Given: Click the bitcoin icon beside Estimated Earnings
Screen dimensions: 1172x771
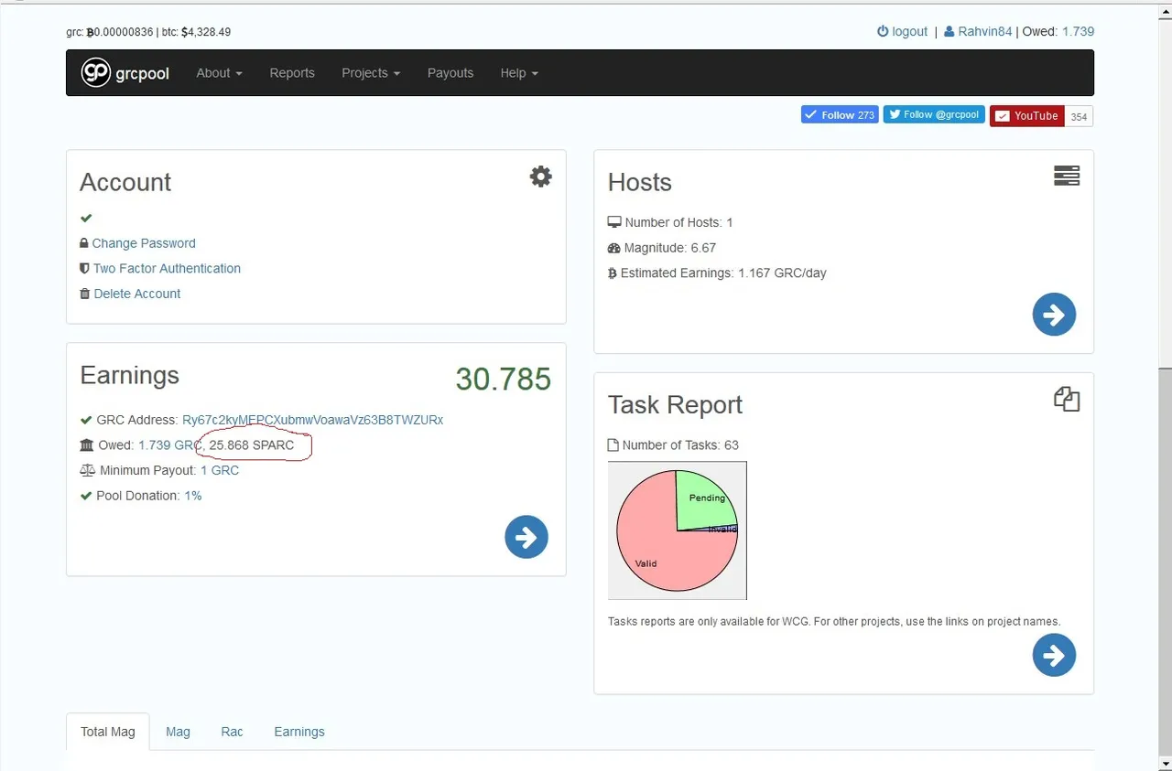Looking at the screenshot, I should (x=613, y=273).
